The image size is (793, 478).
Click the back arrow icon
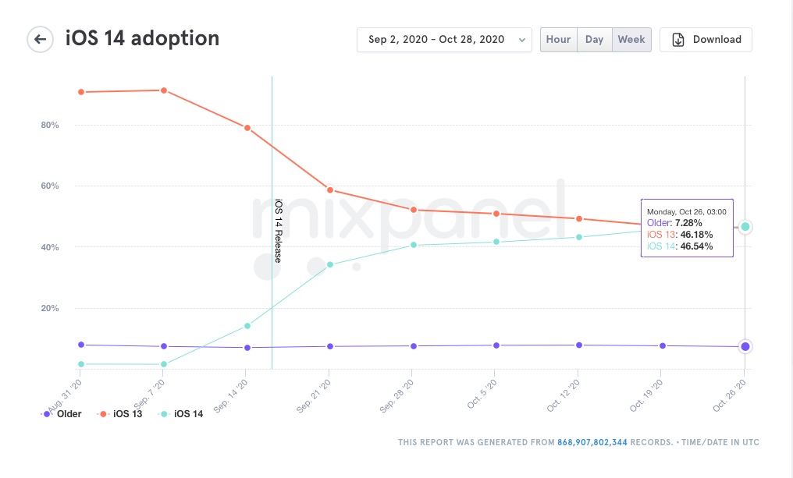click(x=40, y=39)
